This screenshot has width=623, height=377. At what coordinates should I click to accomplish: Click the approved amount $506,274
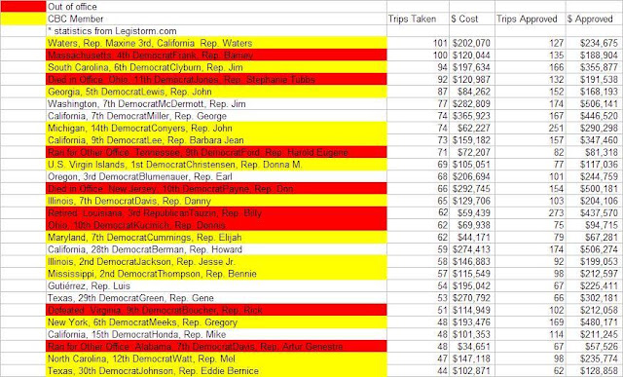pyautogui.click(x=599, y=249)
